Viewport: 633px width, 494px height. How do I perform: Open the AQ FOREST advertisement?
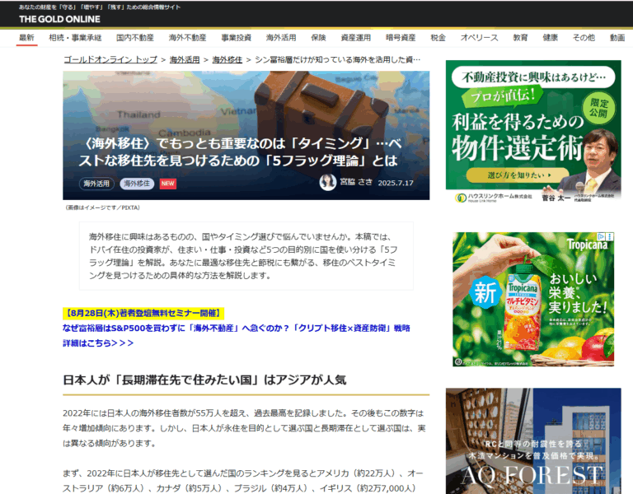point(533,440)
